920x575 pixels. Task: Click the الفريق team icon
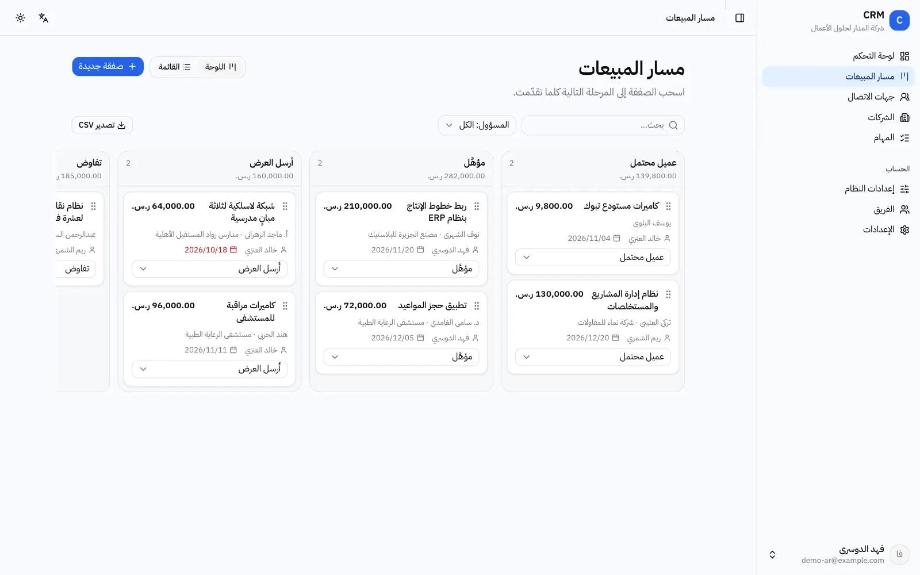click(x=904, y=209)
